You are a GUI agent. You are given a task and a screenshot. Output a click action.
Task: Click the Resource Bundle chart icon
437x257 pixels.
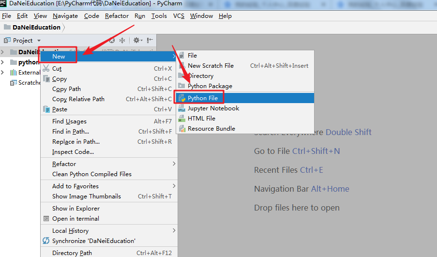click(182, 129)
